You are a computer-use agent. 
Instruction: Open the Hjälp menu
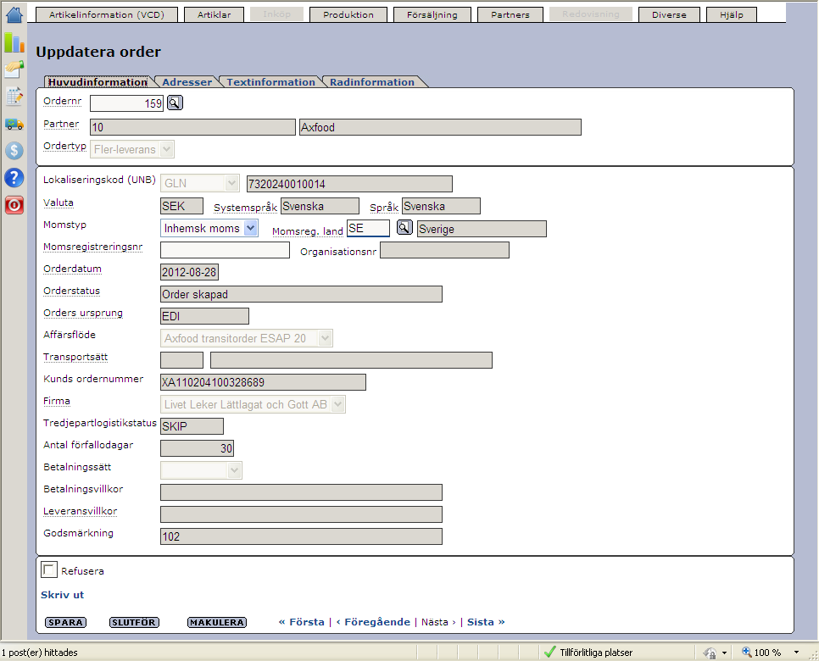[731, 14]
